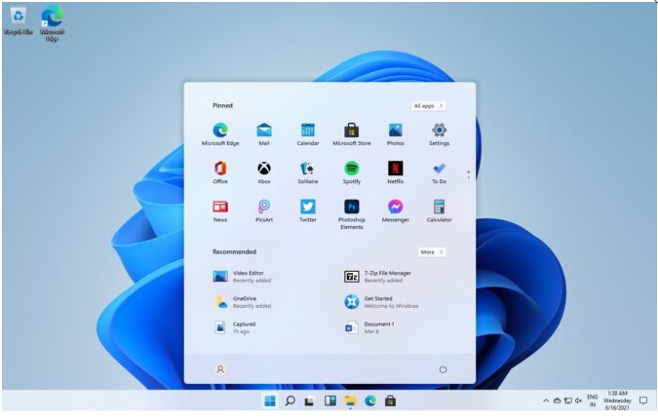Select the Recycle Bin desktop icon
This screenshot has width=658, height=418.
click(19, 20)
